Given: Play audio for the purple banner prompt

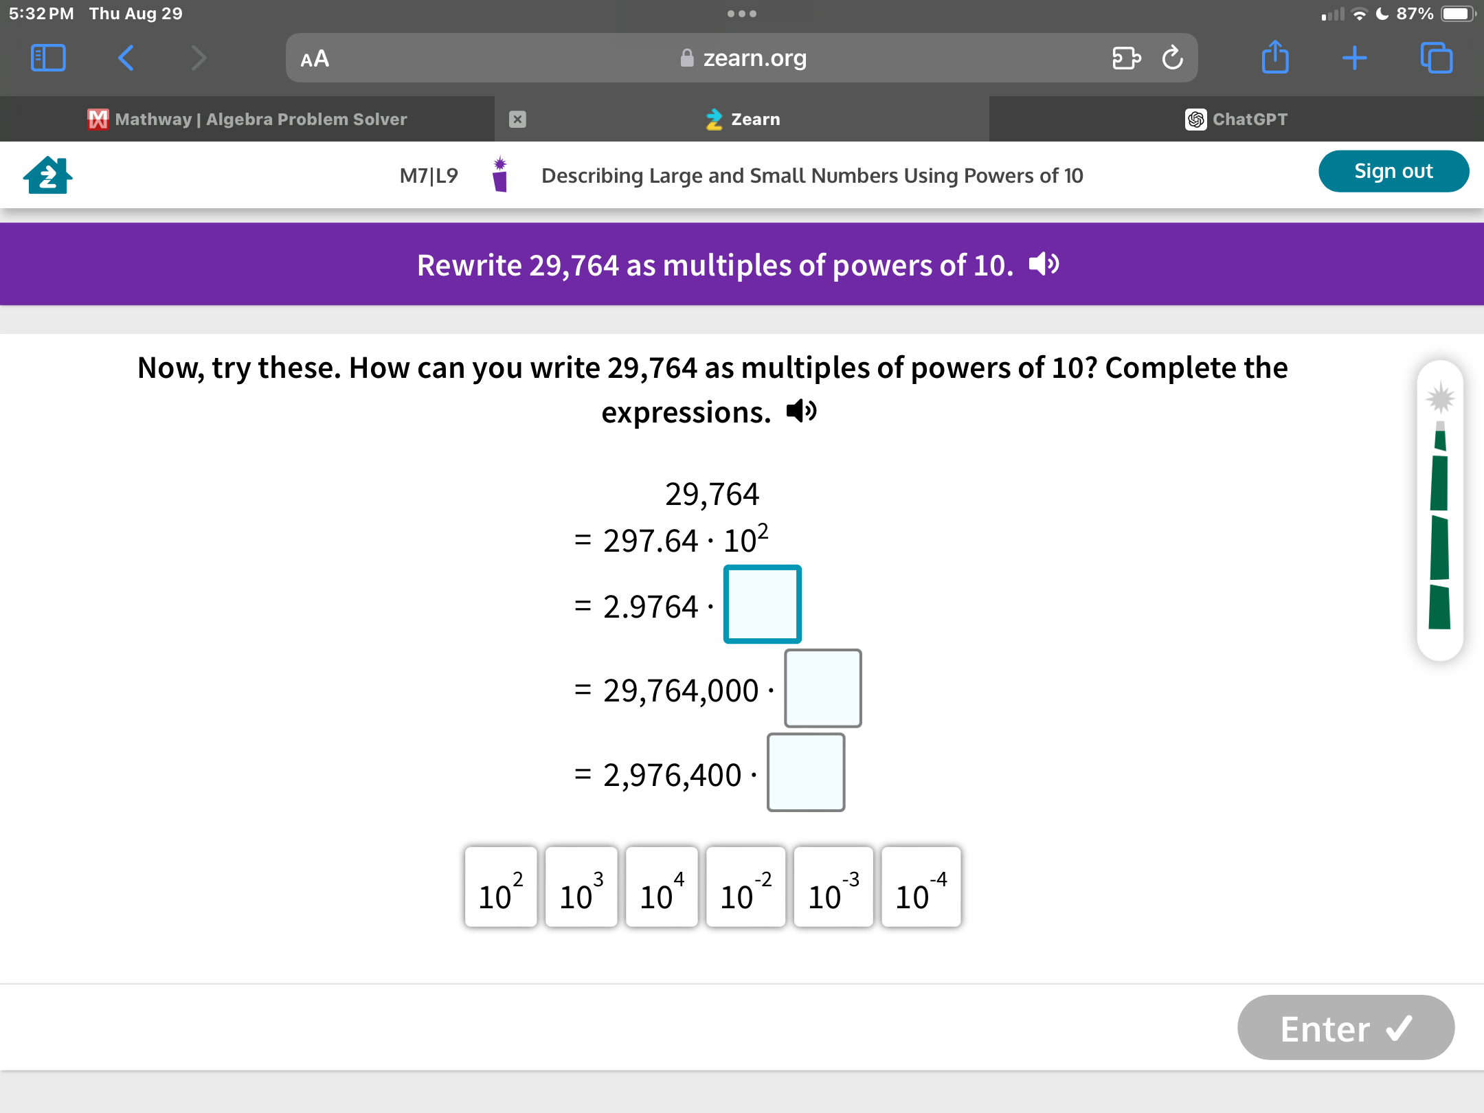Looking at the screenshot, I should (1044, 265).
